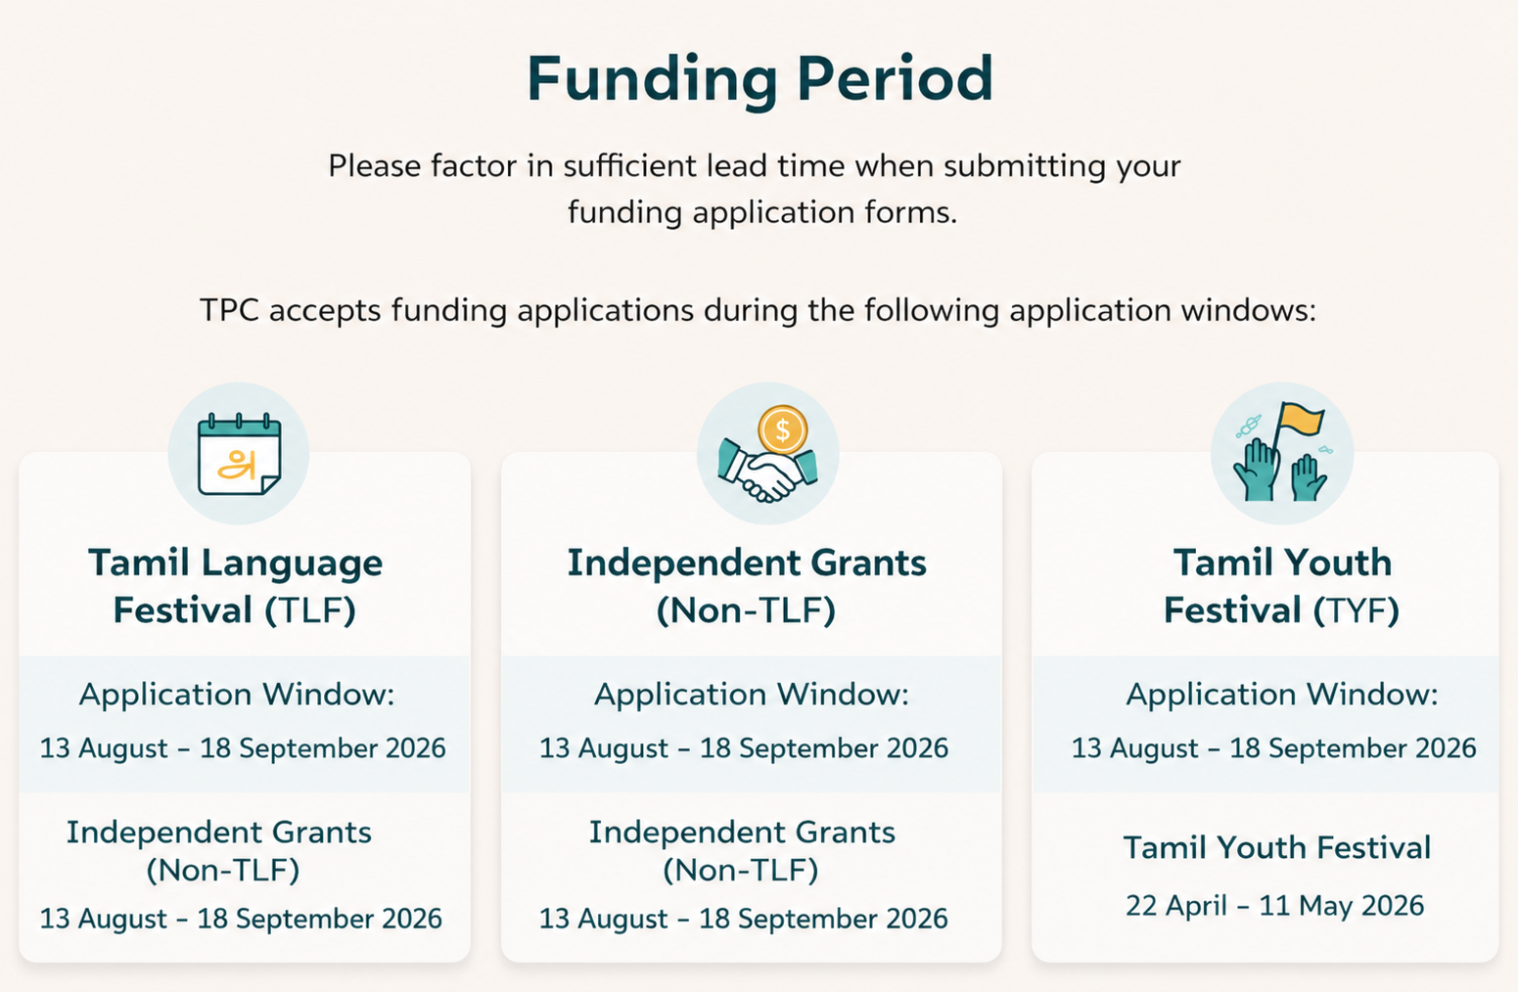Click Application Window label in Non-TLF card
The width and height of the screenshot is (1518, 992).
pyautogui.click(x=752, y=694)
